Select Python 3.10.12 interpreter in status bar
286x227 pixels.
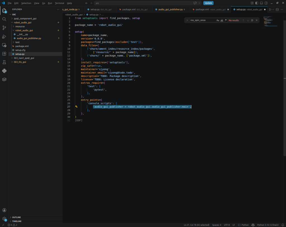coord(268,225)
